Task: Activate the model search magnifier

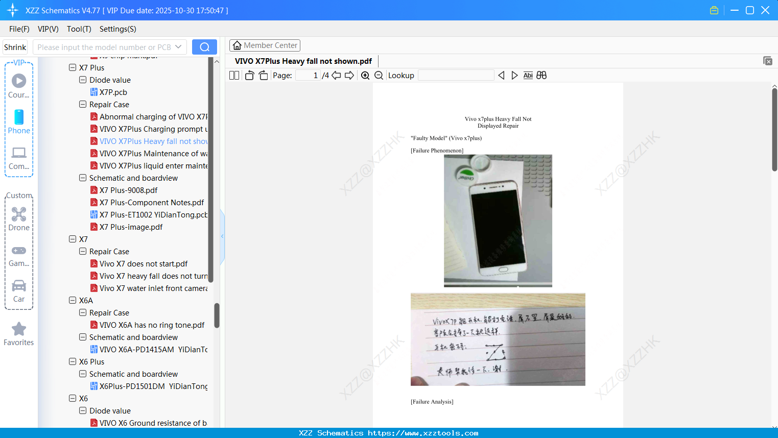Action: click(x=204, y=46)
